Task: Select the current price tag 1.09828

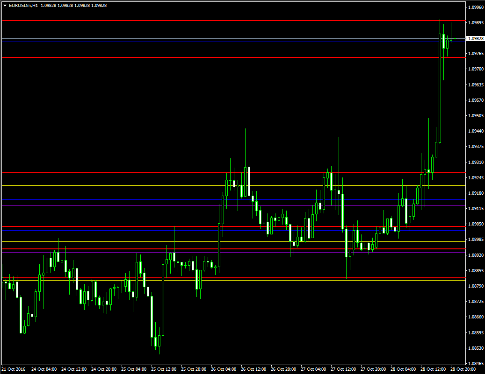Action: pyautogui.click(x=475, y=39)
